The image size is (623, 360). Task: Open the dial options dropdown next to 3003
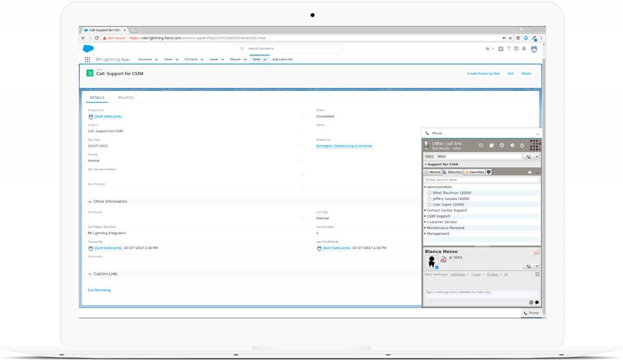click(x=537, y=156)
